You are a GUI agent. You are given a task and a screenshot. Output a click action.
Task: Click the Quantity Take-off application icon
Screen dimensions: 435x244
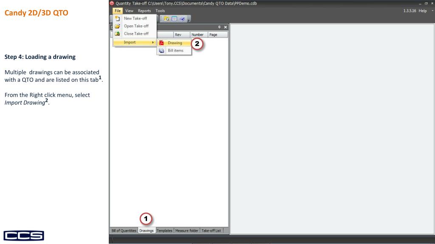(x=112, y=3)
